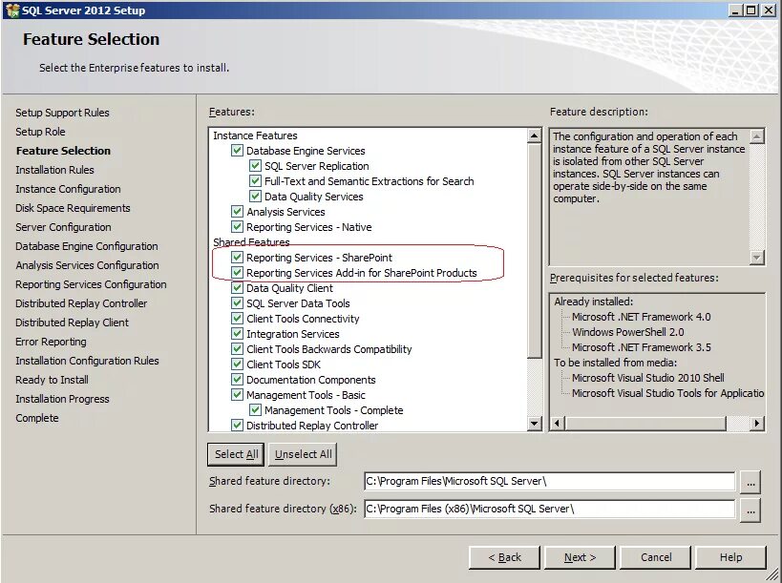Click features list scroll down arrow

click(x=534, y=424)
